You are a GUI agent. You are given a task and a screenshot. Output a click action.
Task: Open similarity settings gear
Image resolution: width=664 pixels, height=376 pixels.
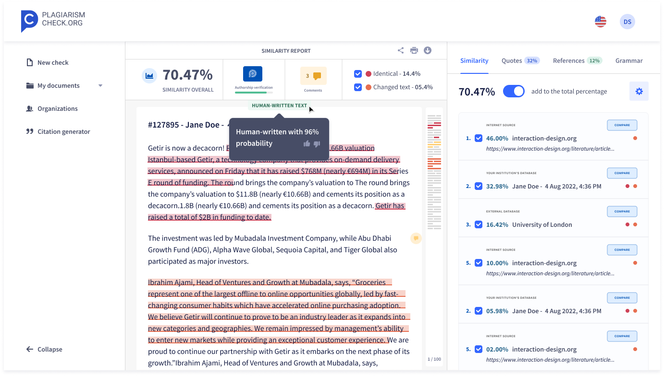click(x=639, y=91)
